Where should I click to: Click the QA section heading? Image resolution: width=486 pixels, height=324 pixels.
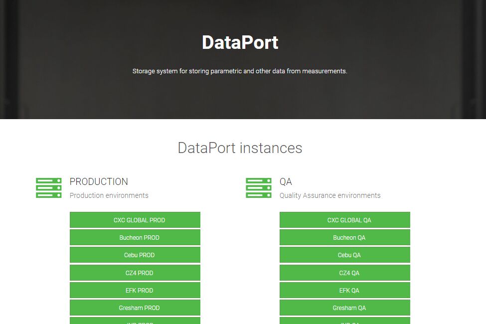pyautogui.click(x=286, y=182)
